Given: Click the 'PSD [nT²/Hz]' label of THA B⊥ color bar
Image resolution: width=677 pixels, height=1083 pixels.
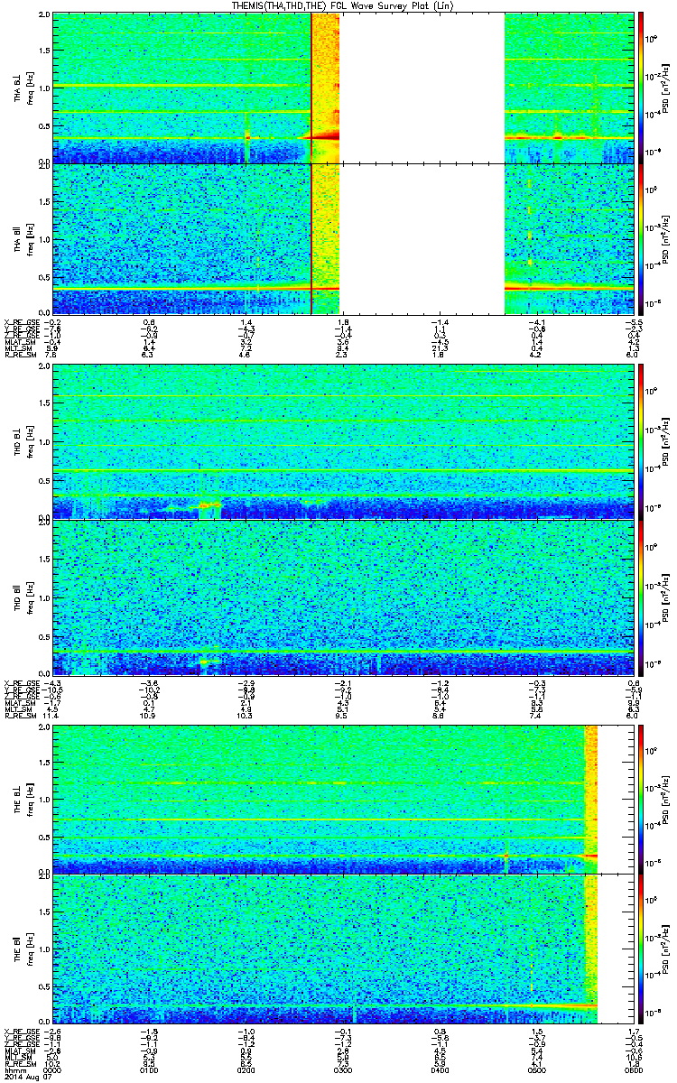Looking at the screenshot, I should 663,88.
